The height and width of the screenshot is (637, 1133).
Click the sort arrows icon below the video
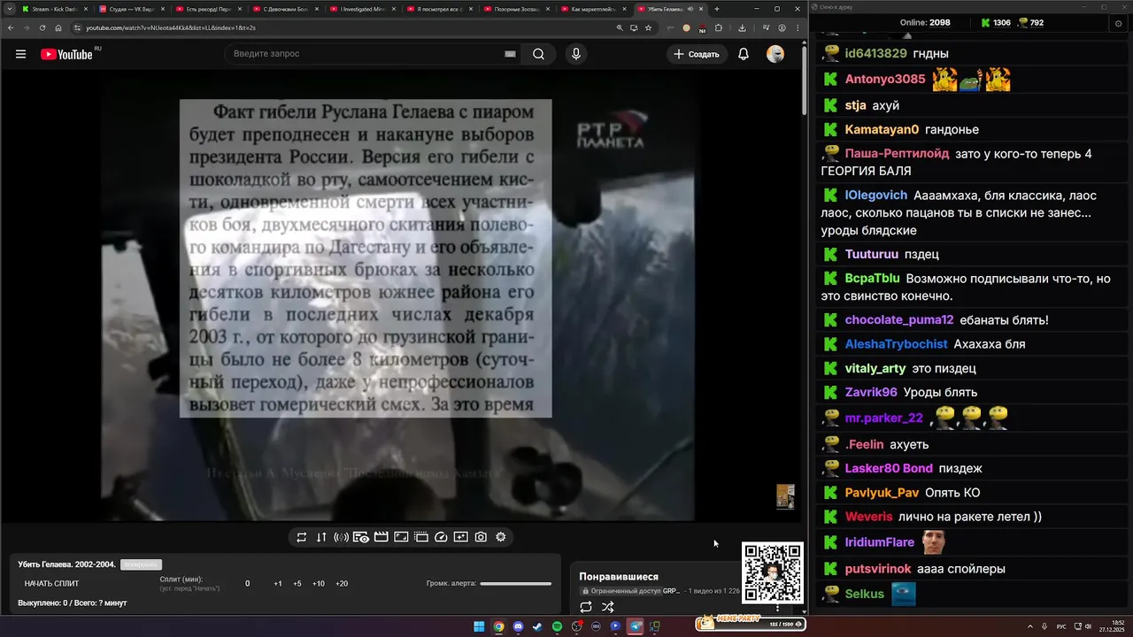[321, 537]
